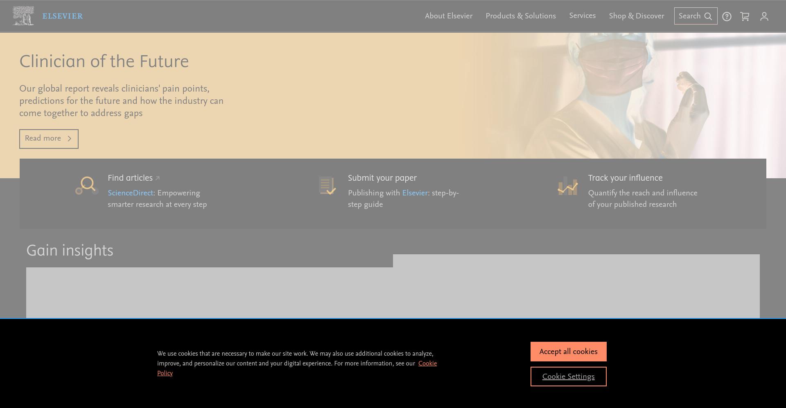Accept all cookies

click(x=568, y=352)
